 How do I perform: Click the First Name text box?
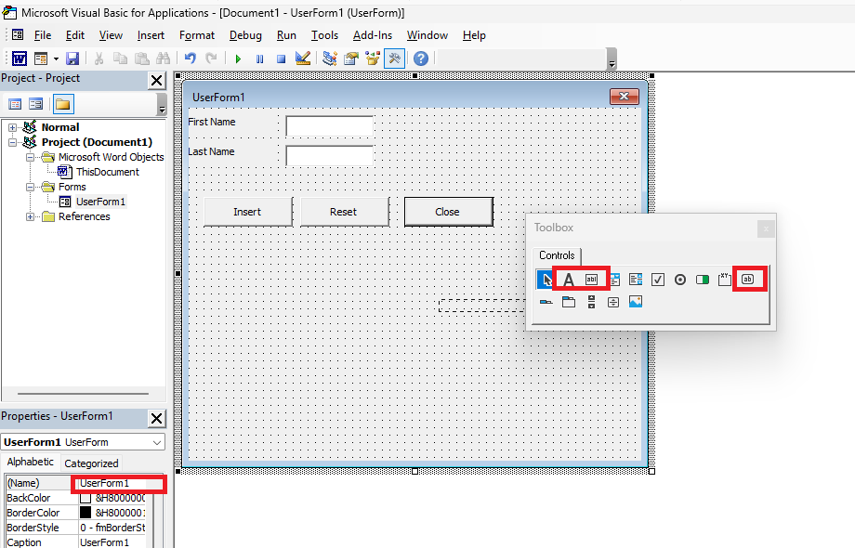coord(329,126)
